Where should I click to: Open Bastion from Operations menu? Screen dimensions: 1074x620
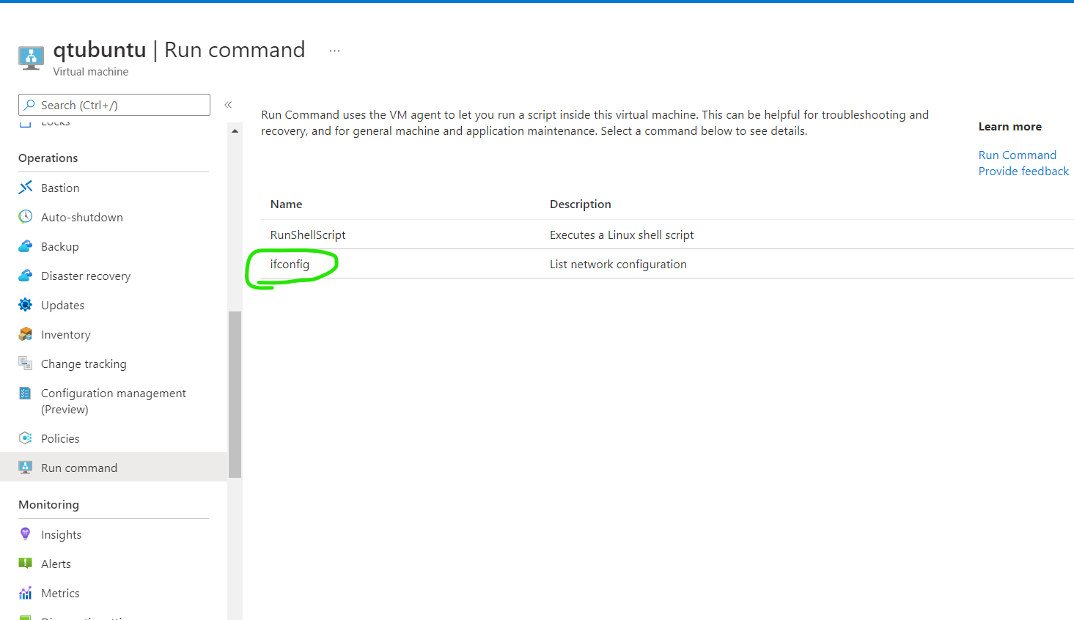tap(60, 188)
